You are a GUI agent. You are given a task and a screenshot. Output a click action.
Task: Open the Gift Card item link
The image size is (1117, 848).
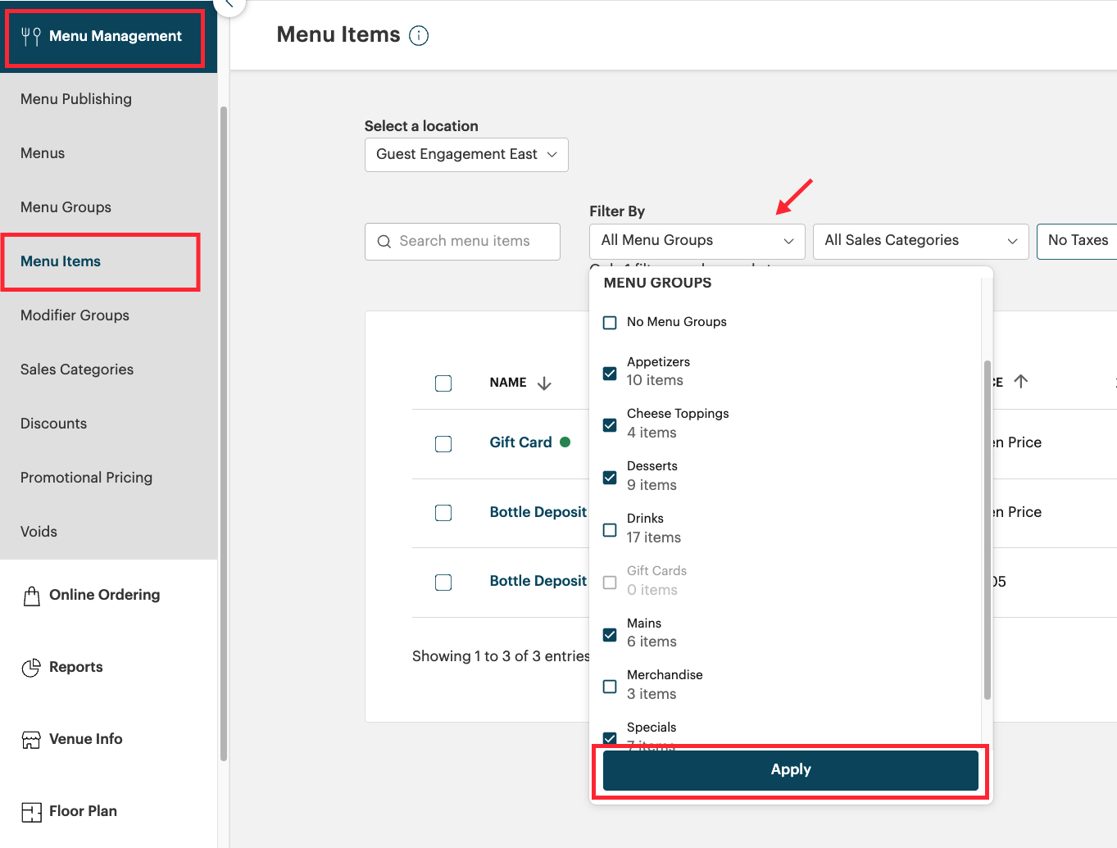520,442
